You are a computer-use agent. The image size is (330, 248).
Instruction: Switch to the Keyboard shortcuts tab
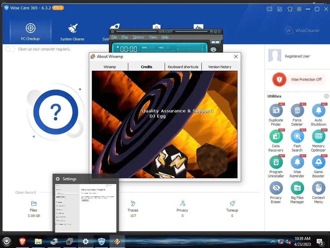183,67
